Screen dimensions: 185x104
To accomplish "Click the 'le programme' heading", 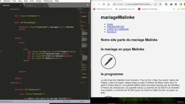I will point(112,74).
